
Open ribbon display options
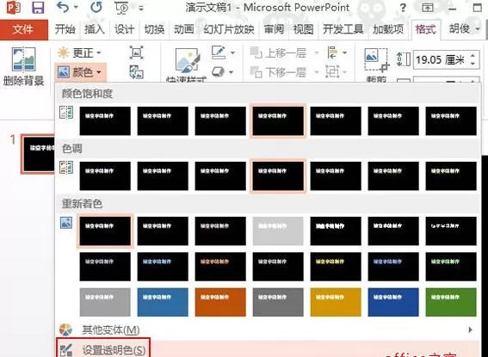[x=428, y=8]
